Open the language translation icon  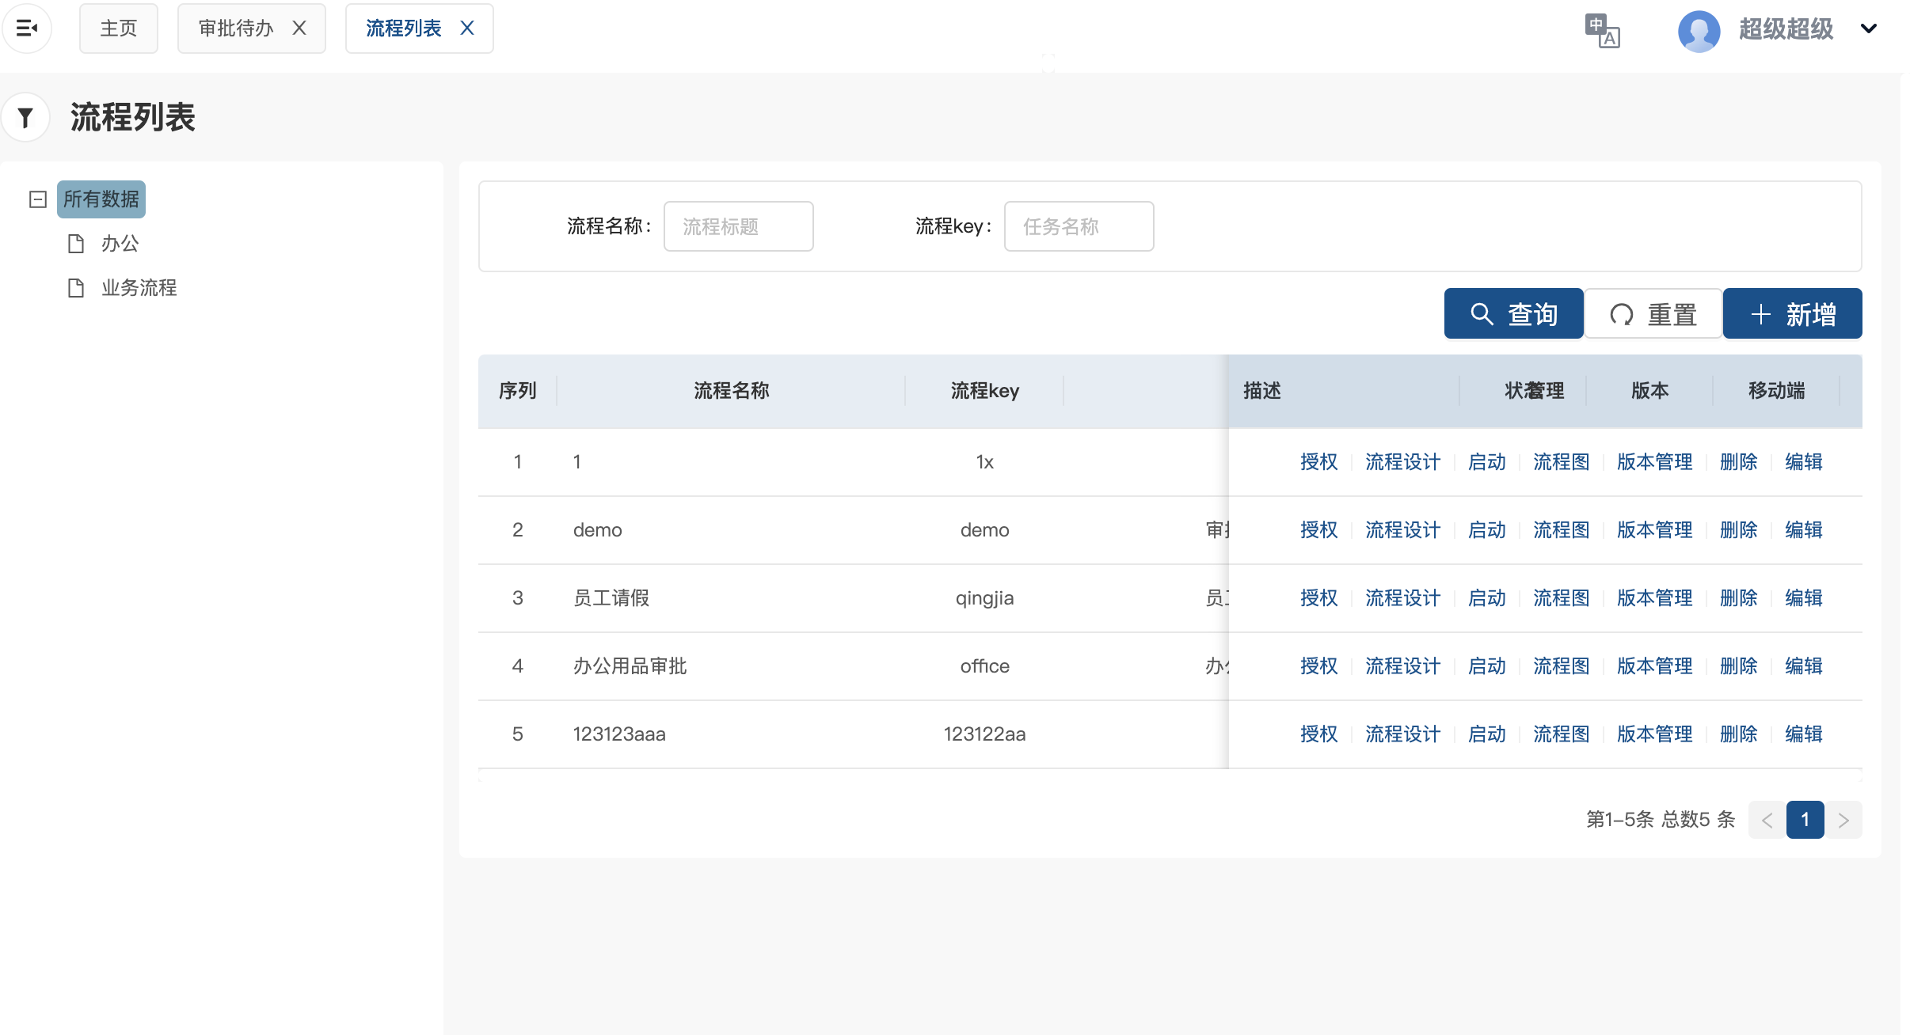[1602, 31]
